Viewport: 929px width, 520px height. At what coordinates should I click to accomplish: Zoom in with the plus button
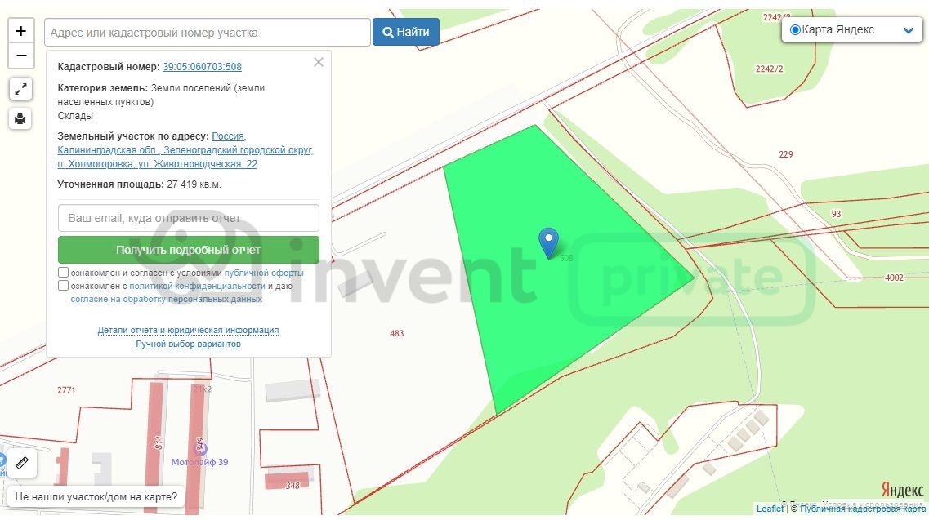[x=21, y=31]
